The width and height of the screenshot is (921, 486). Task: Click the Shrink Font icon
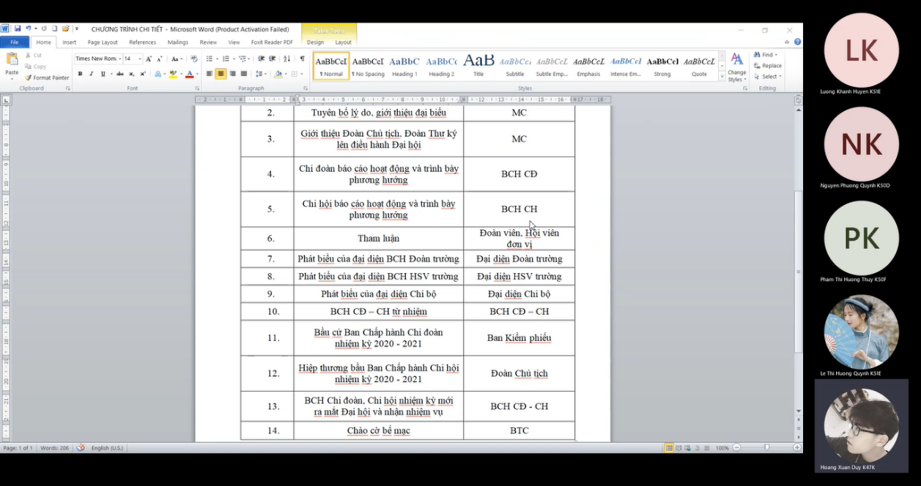[160, 59]
